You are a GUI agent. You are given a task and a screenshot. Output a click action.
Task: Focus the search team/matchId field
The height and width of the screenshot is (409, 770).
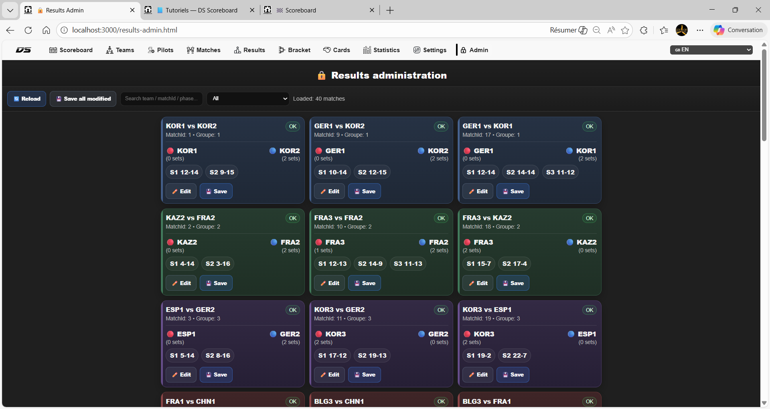point(161,99)
